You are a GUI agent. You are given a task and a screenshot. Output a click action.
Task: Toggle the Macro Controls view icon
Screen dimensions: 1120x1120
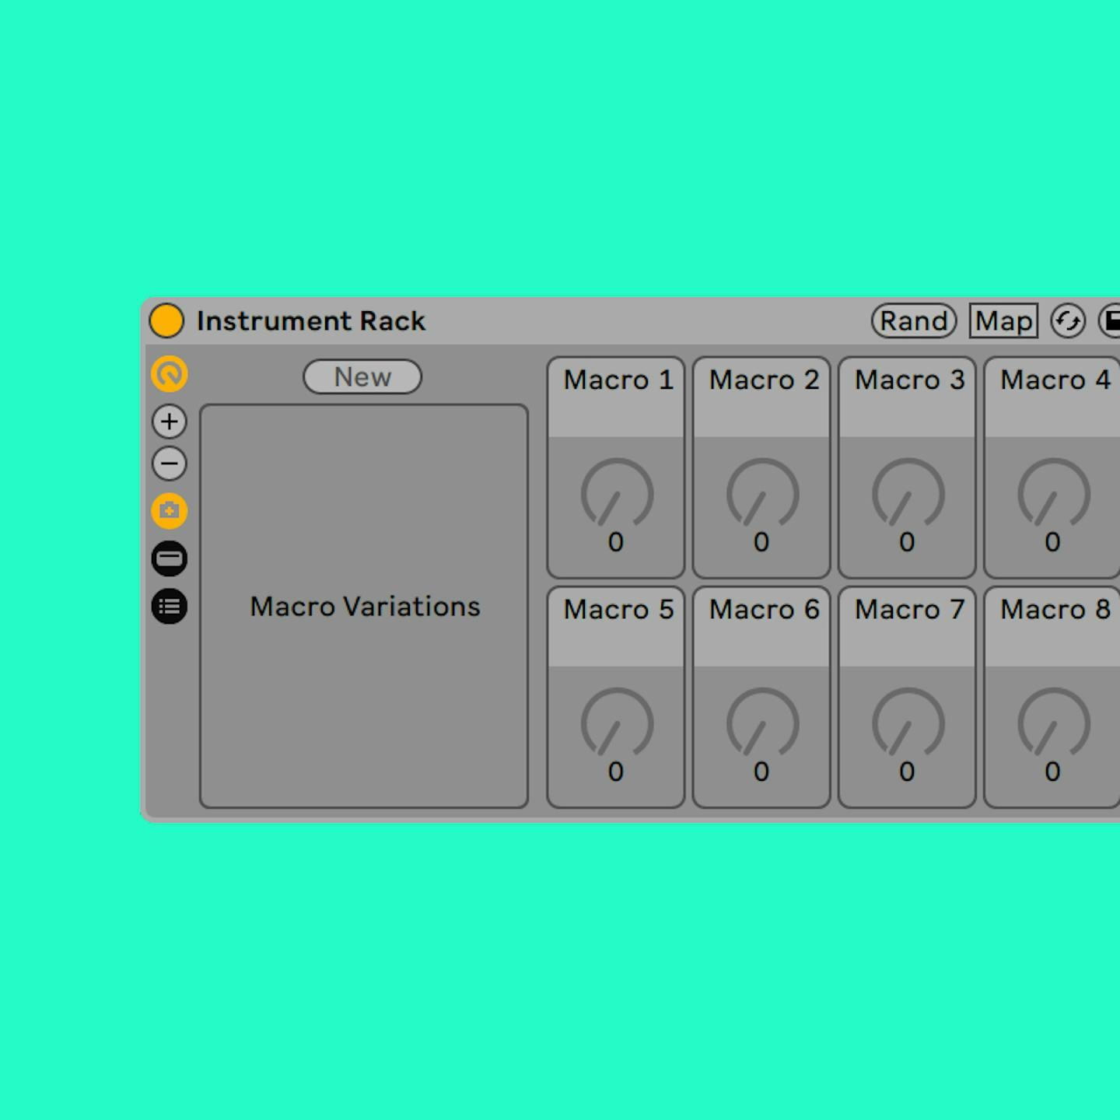click(x=170, y=374)
